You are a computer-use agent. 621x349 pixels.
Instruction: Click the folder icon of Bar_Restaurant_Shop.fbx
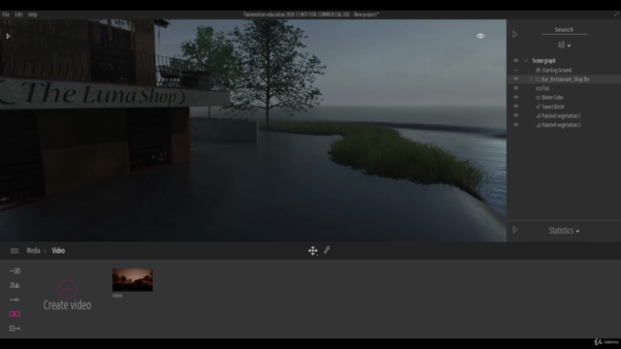539,79
